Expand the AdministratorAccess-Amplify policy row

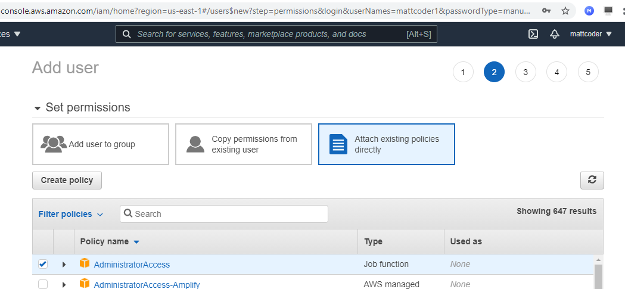coord(64,285)
